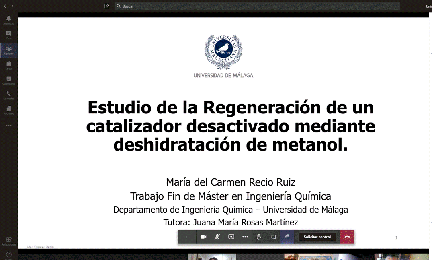Open Tareas in the left rail
The width and height of the screenshot is (432, 260).
9,65
